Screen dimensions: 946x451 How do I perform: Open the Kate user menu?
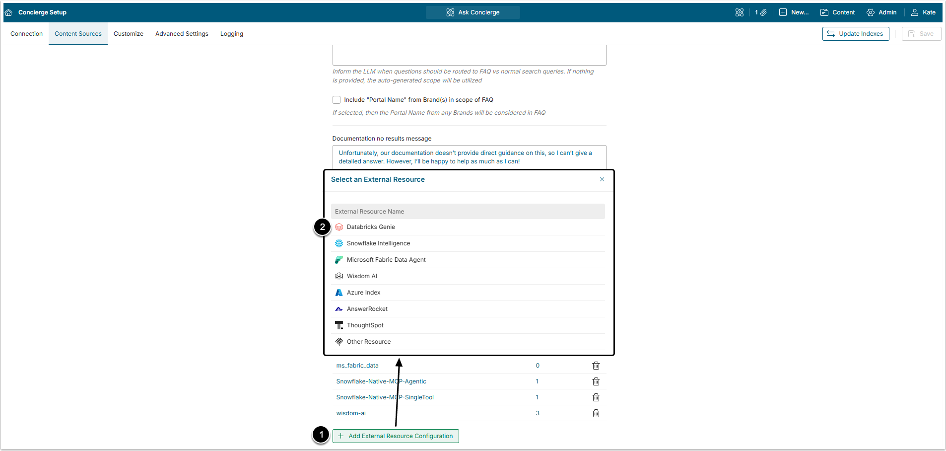pos(923,12)
